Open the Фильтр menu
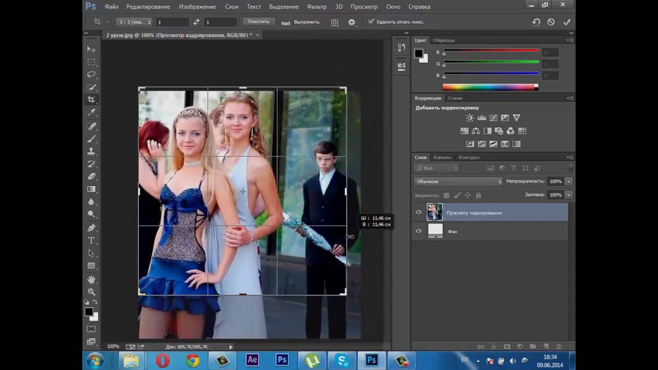Image resolution: width=658 pixels, height=370 pixels. 317,7
